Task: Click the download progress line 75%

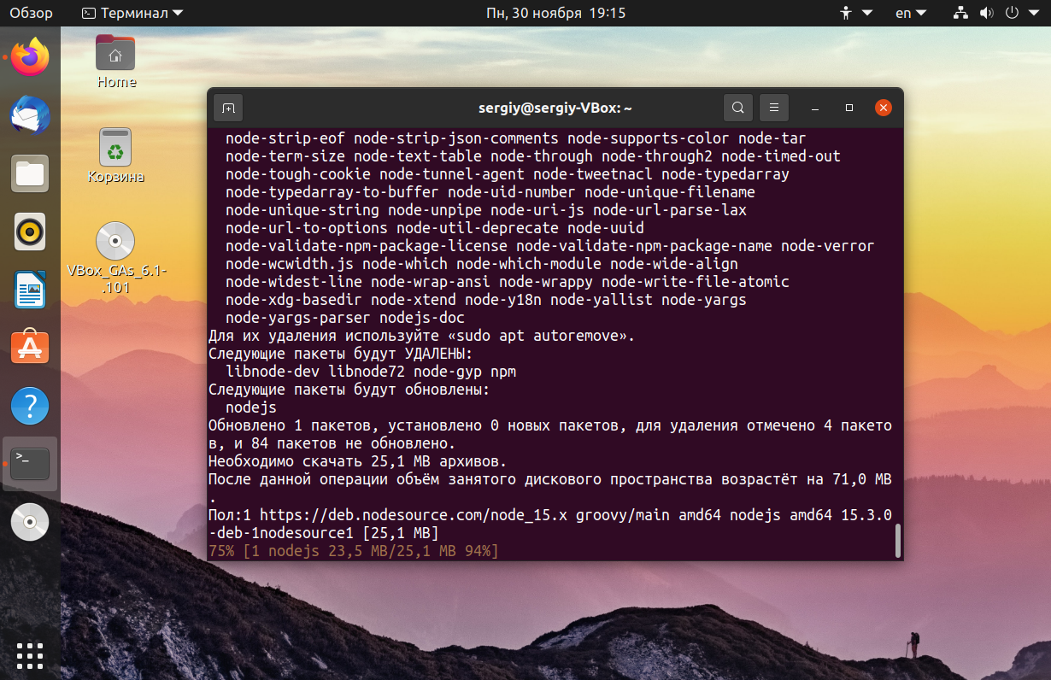Action: 353,551
